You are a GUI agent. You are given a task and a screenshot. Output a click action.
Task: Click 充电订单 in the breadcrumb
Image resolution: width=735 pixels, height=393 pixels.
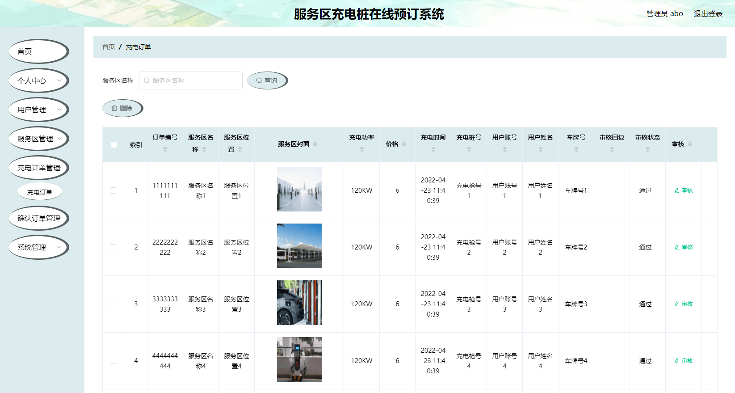139,47
